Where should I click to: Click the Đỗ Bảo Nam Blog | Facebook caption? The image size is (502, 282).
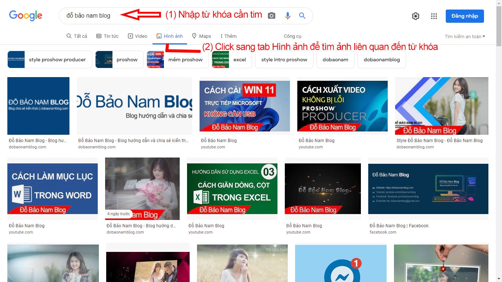tap(399, 226)
